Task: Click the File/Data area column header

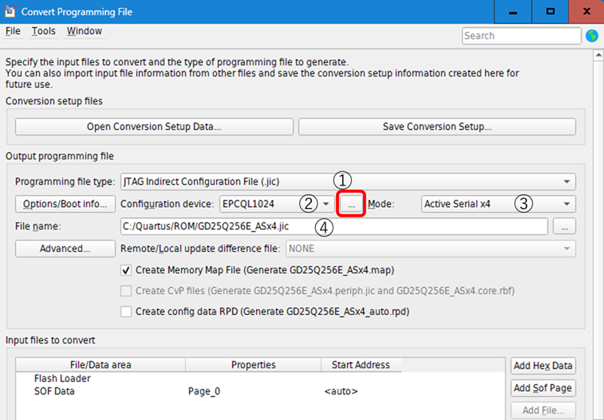Action: tap(101, 365)
